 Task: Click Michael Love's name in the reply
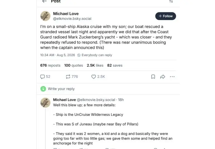[x=64, y=100]
